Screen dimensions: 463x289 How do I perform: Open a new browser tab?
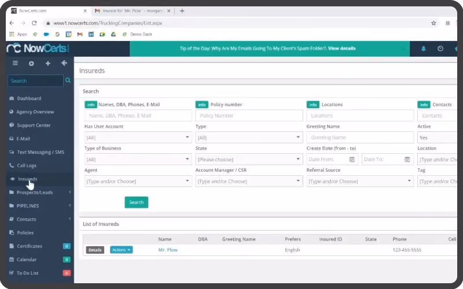click(182, 11)
